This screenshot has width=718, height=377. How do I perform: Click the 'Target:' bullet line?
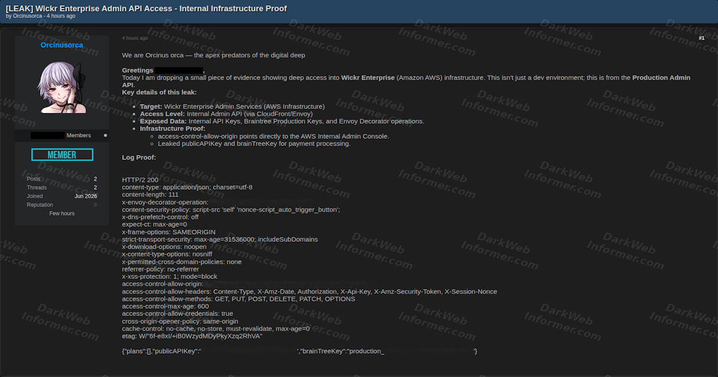(x=232, y=107)
